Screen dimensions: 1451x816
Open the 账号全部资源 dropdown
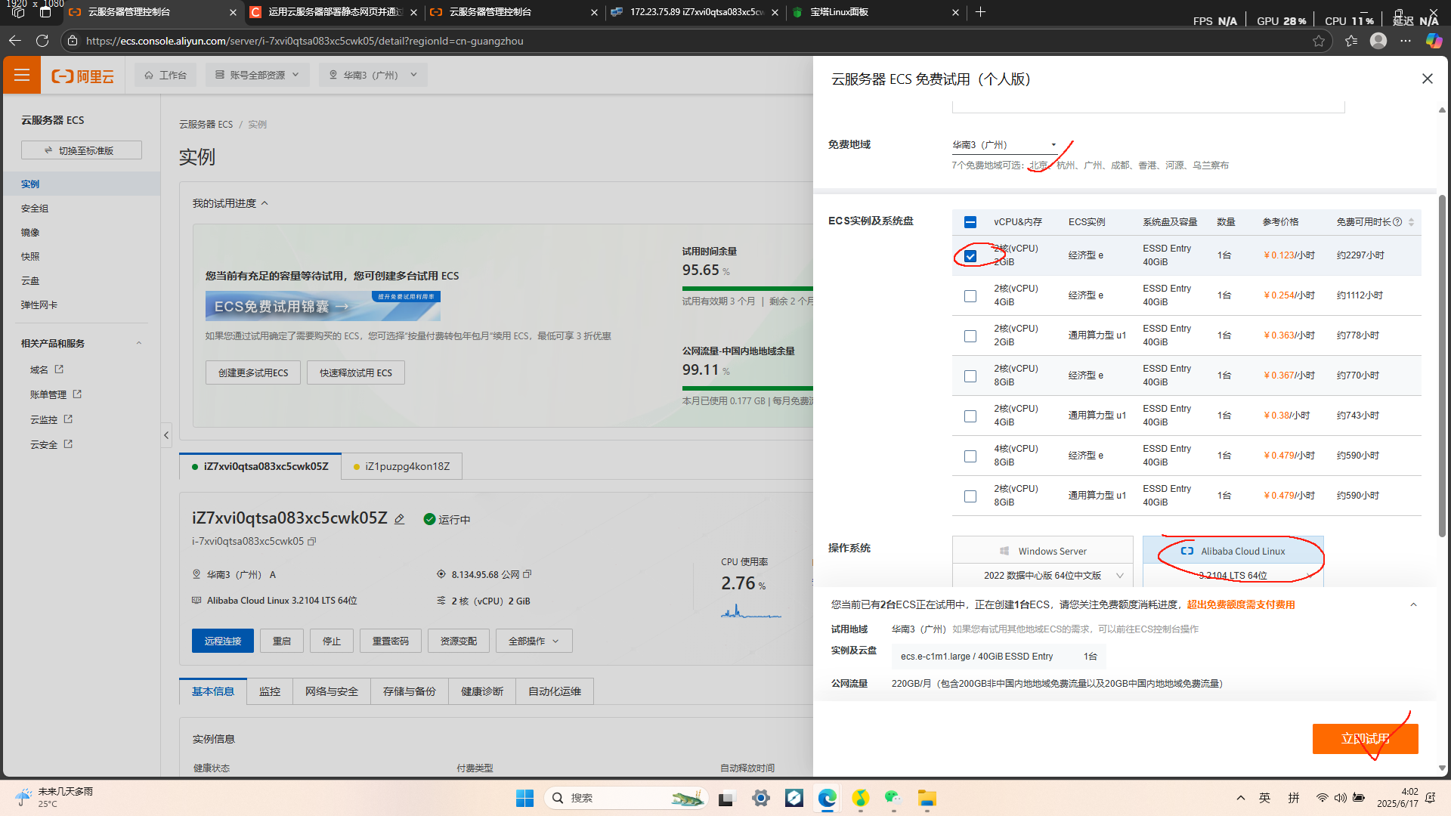click(x=258, y=75)
